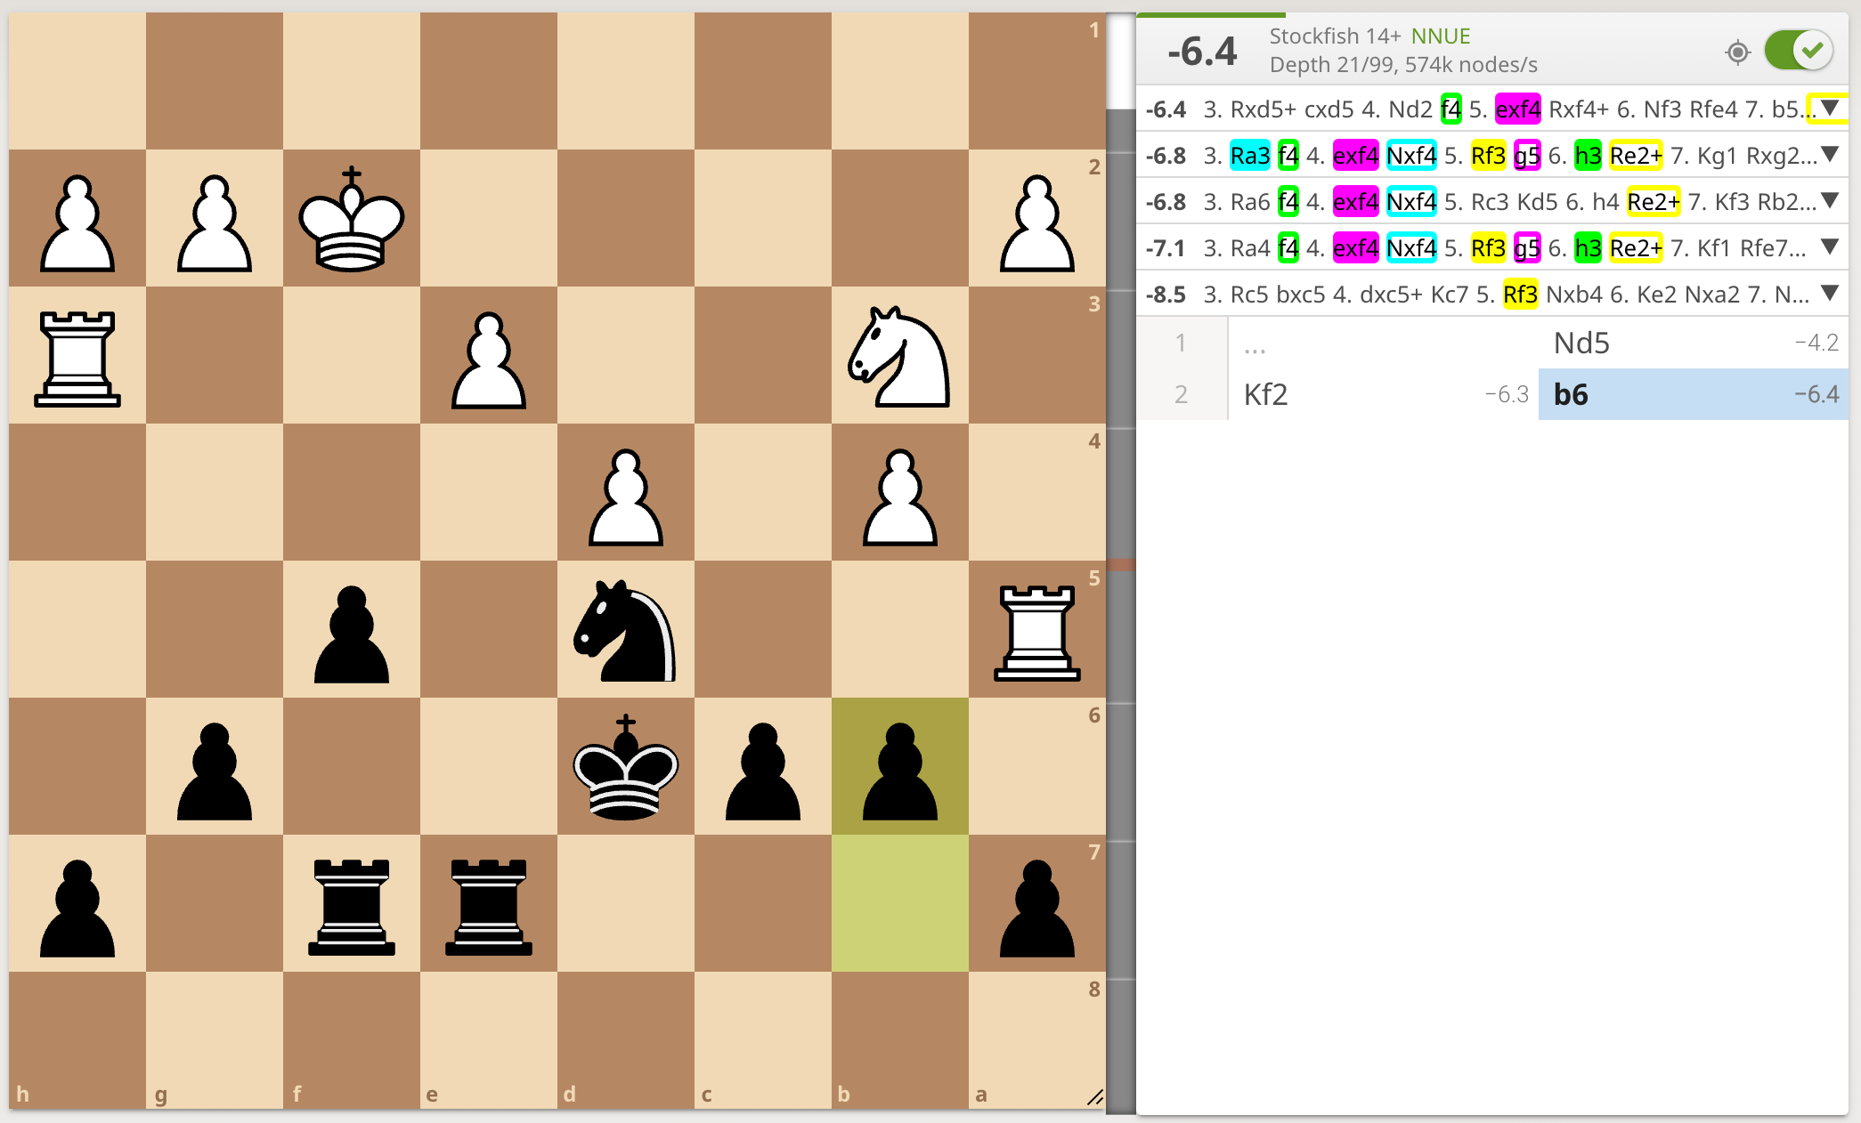Image resolution: width=1861 pixels, height=1123 pixels.
Task: Click move Kf2 in the move list
Action: [1264, 394]
